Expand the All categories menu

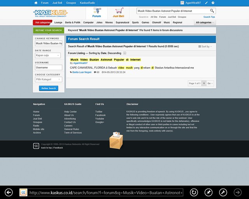coord(205,23)
